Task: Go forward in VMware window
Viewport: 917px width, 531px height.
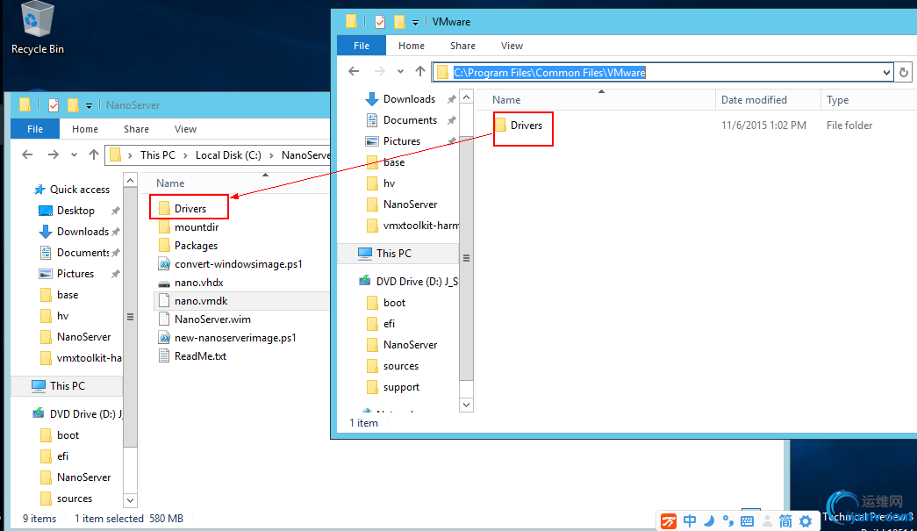Action: pos(380,71)
